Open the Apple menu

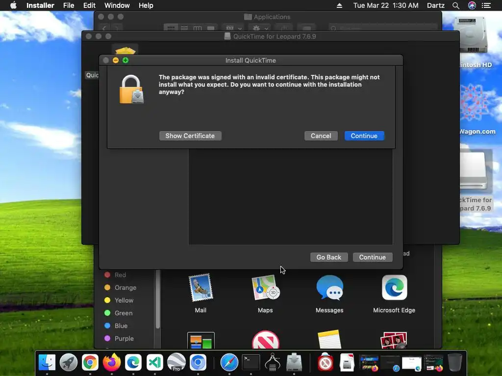tap(13, 5)
